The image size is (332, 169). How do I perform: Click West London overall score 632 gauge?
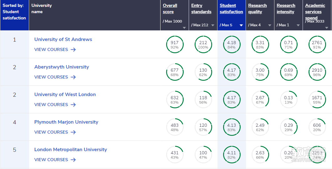175,100
